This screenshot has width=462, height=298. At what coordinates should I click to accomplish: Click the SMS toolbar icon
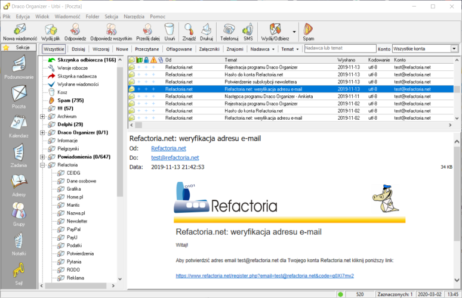click(248, 32)
